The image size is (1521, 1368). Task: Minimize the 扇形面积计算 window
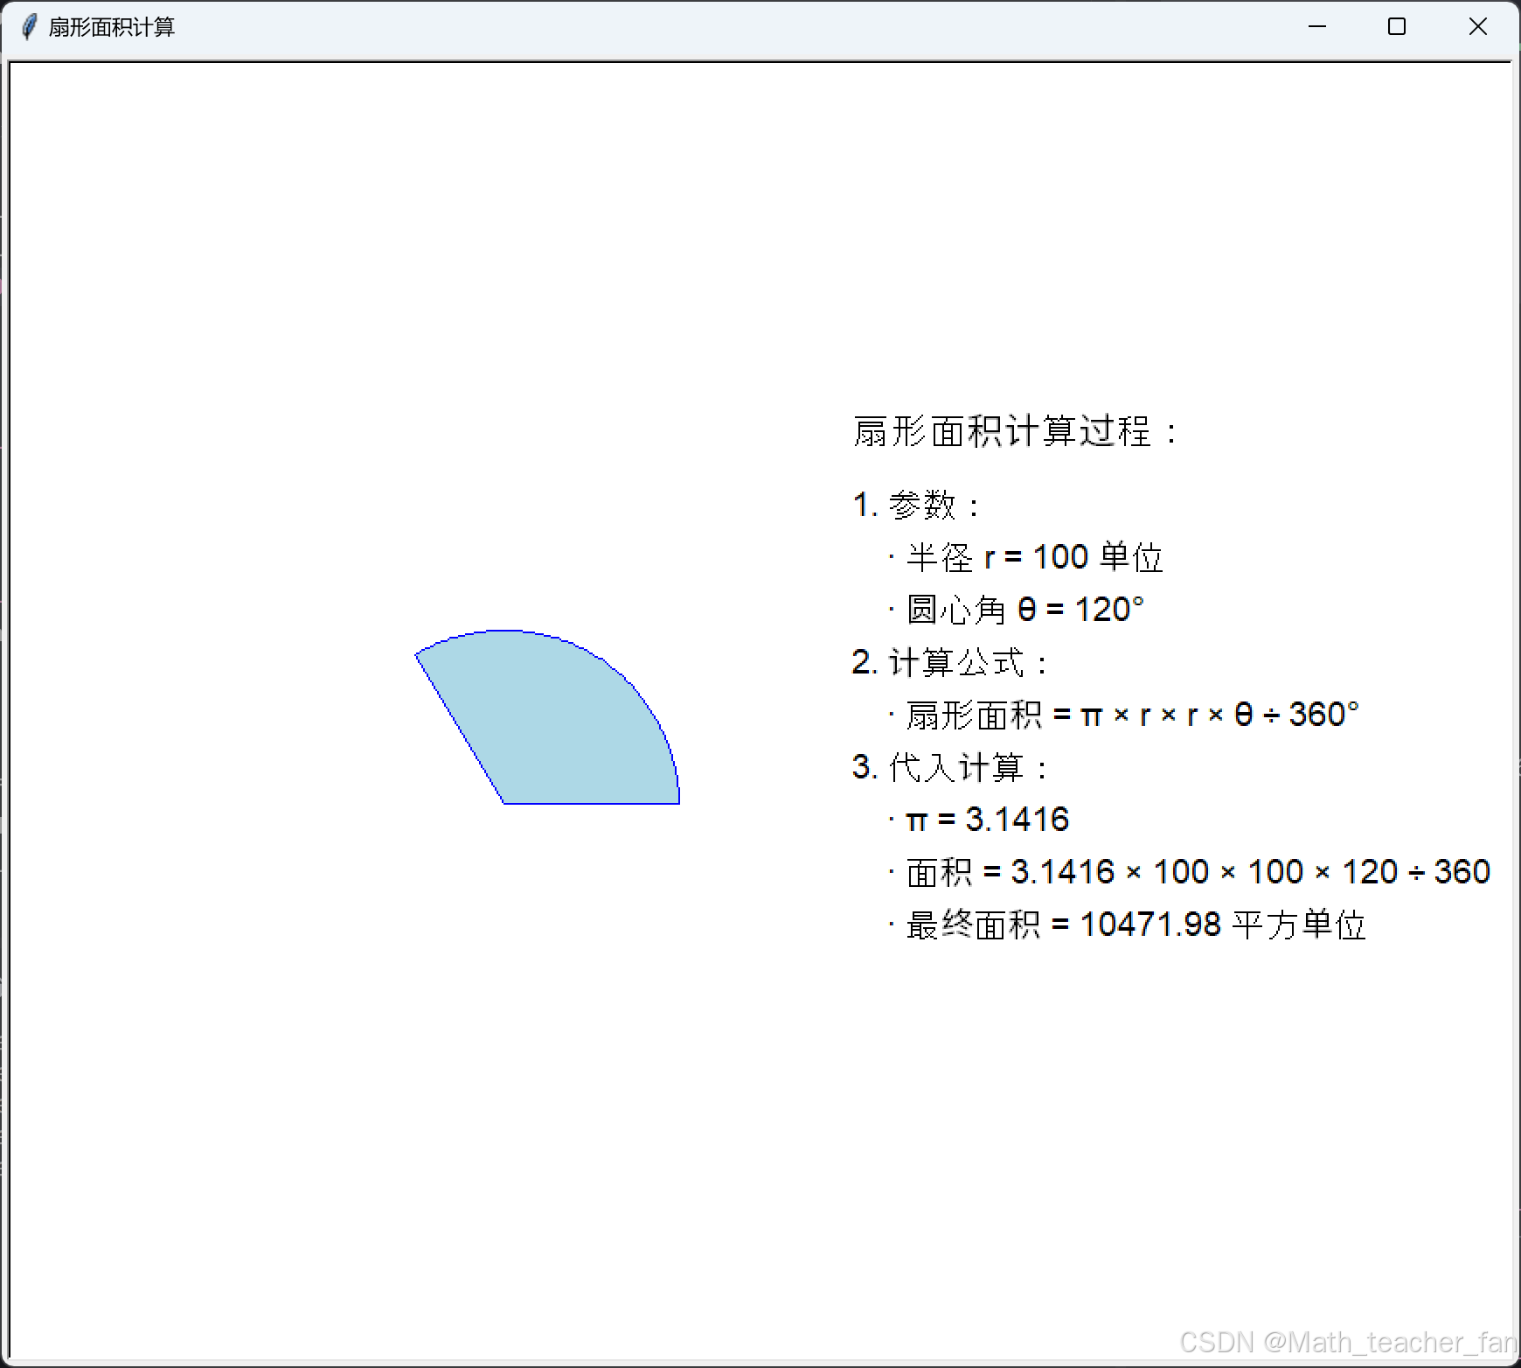[x=1317, y=27]
